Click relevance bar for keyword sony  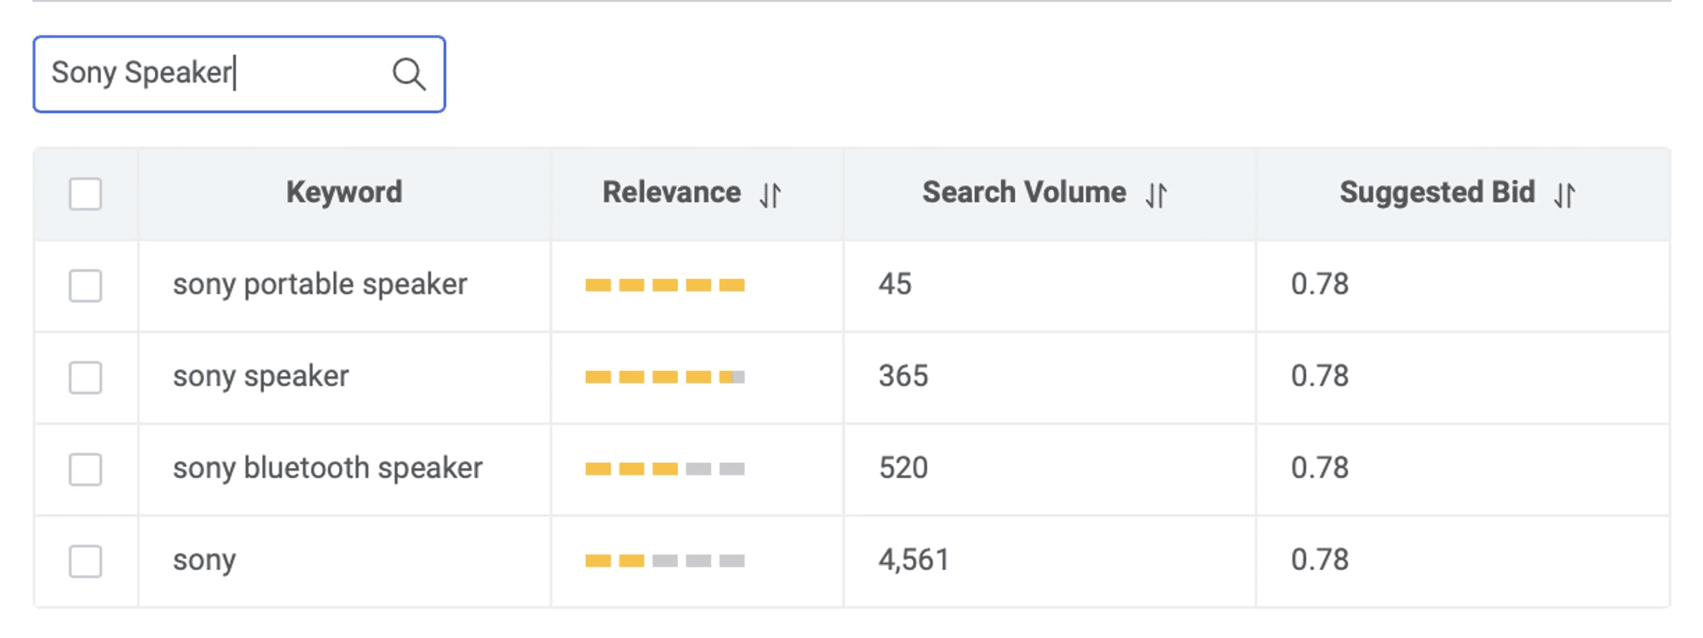click(x=664, y=561)
